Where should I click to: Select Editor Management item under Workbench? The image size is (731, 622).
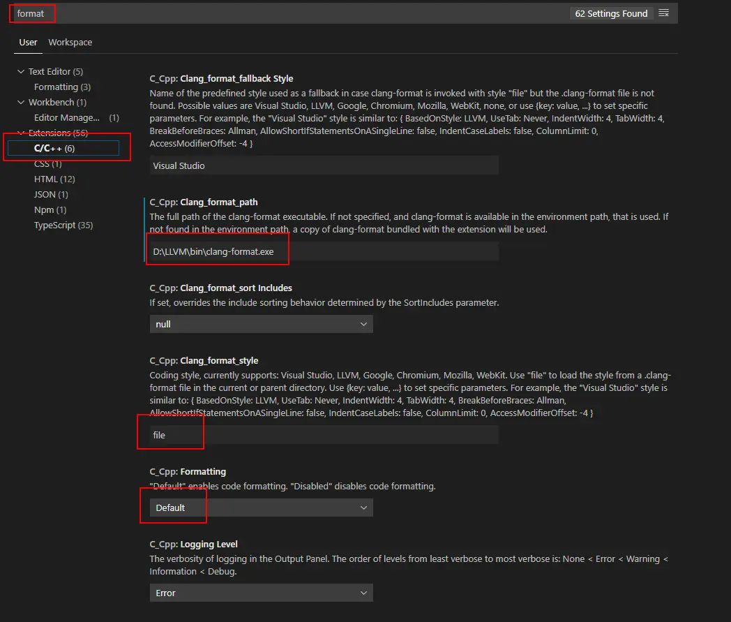pyautogui.click(x=77, y=117)
